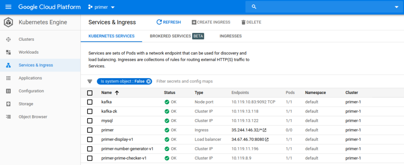Open Object Browser in the sidebar
The height and width of the screenshot is (165, 404).
coord(33,117)
